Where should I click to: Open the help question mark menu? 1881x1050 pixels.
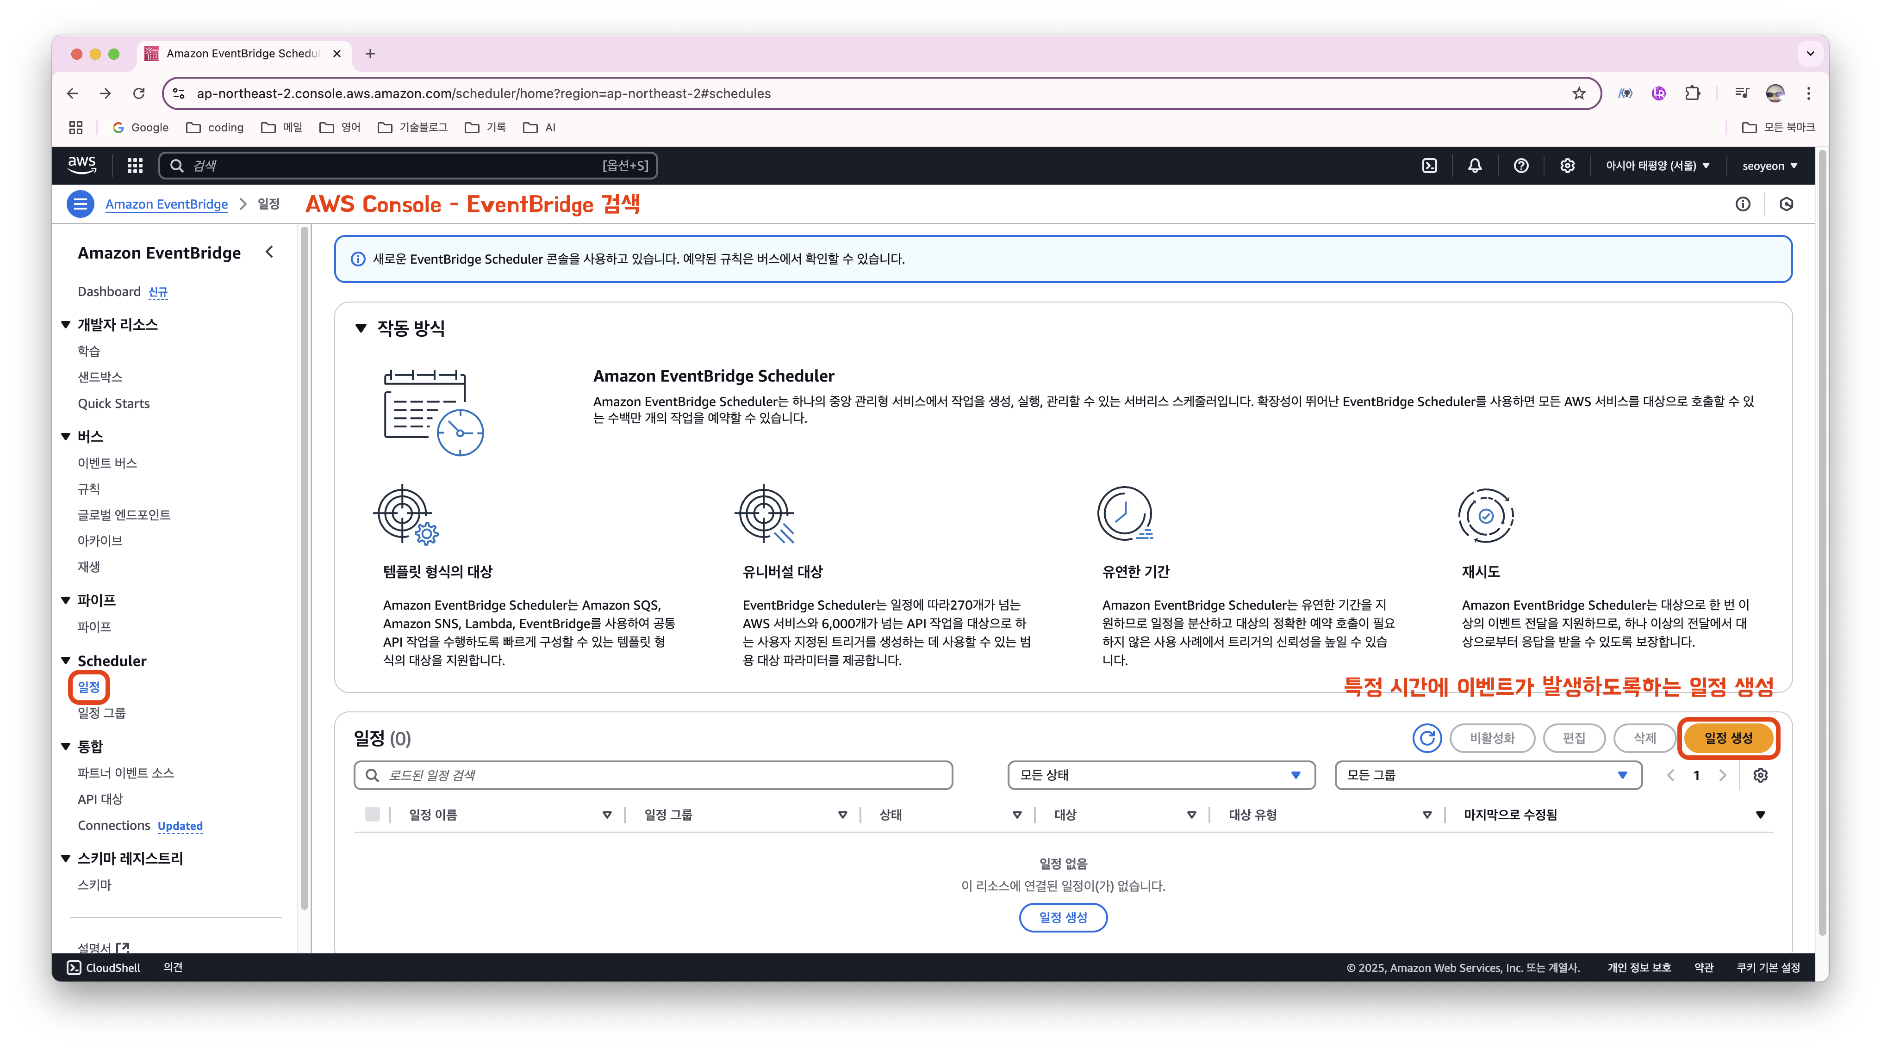tap(1521, 166)
